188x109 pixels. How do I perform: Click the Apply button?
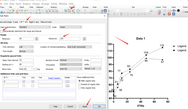(x=85, y=106)
